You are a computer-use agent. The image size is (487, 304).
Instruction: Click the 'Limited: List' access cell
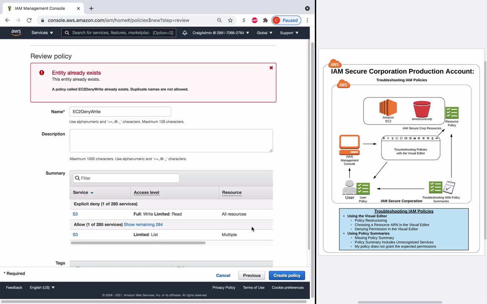(146, 234)
